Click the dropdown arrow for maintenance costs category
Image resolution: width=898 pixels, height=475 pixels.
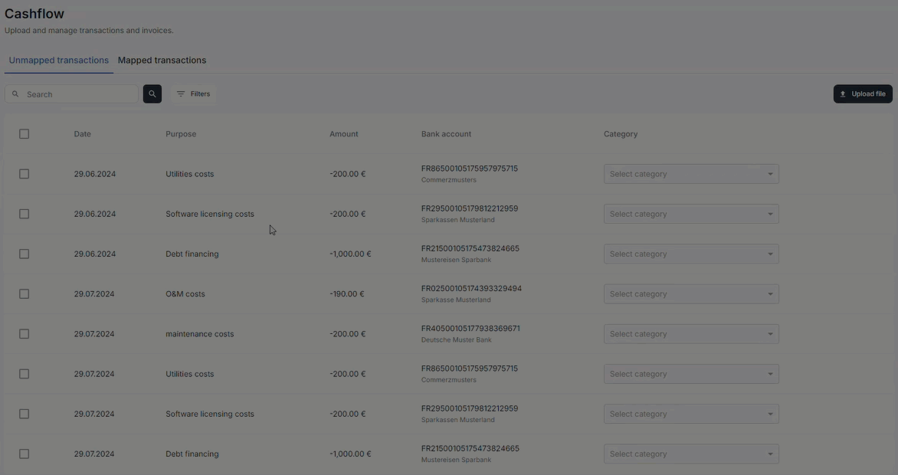770,333
